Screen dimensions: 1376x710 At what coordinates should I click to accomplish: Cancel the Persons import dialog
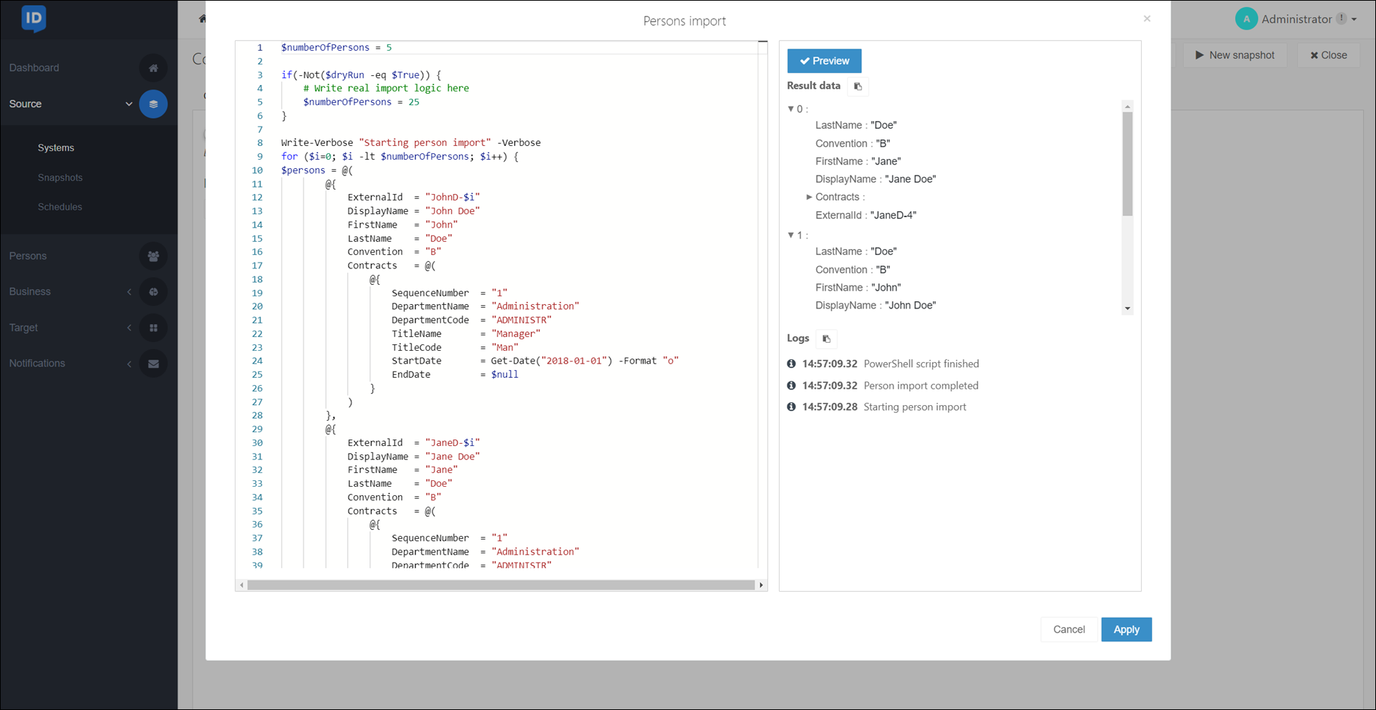coord(1069,630)
